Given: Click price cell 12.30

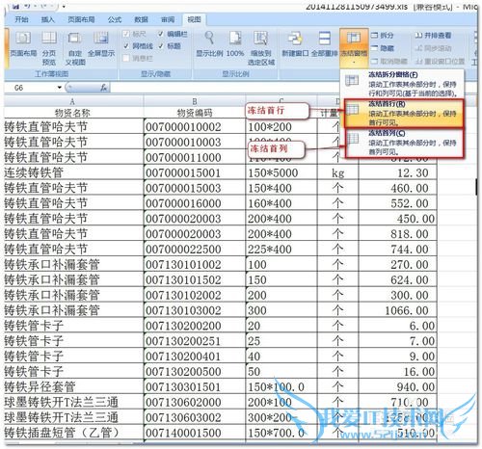Looking at the screenshot, I should click(x=397, y=172).
